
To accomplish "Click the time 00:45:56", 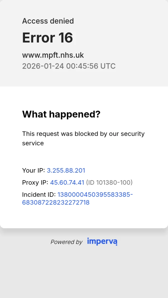I will coord(82,66).
